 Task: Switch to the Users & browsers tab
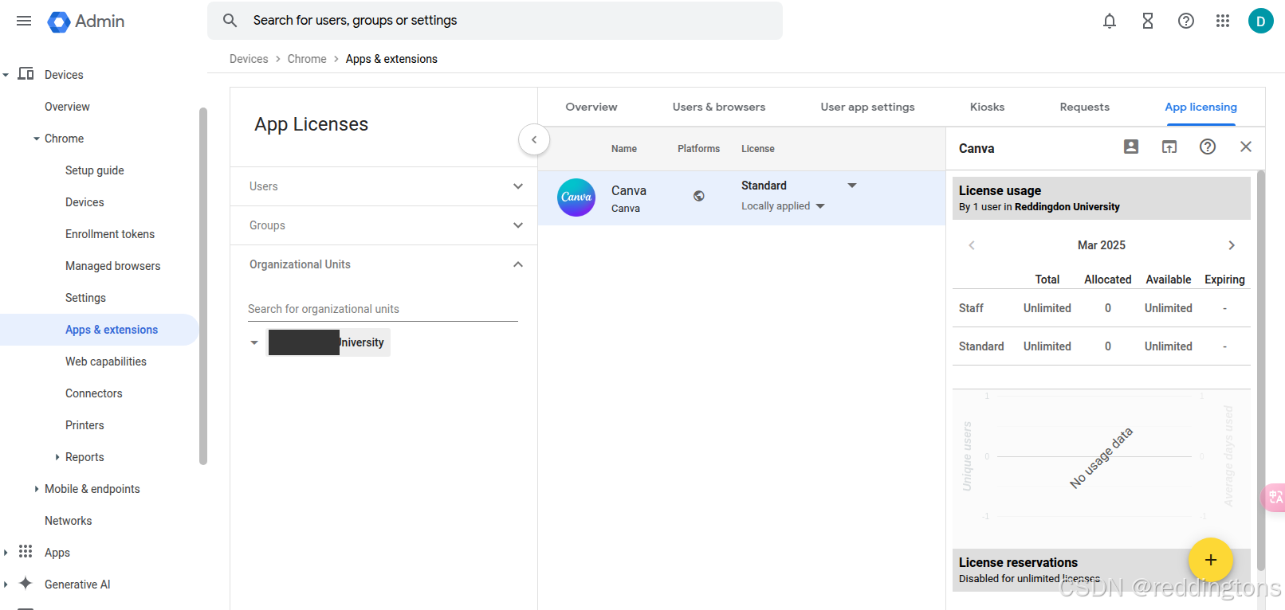718,107
